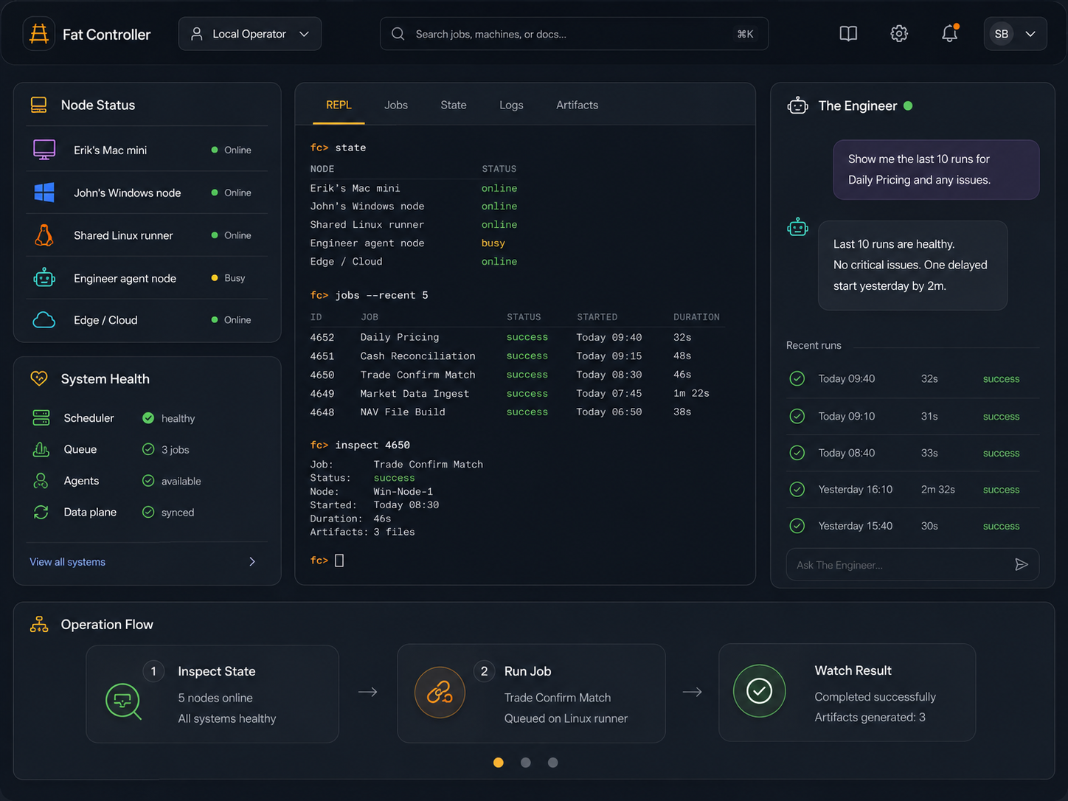Screen dimensions: 1068x801
Task: Select the Watch Result step card
Action: 847,693
